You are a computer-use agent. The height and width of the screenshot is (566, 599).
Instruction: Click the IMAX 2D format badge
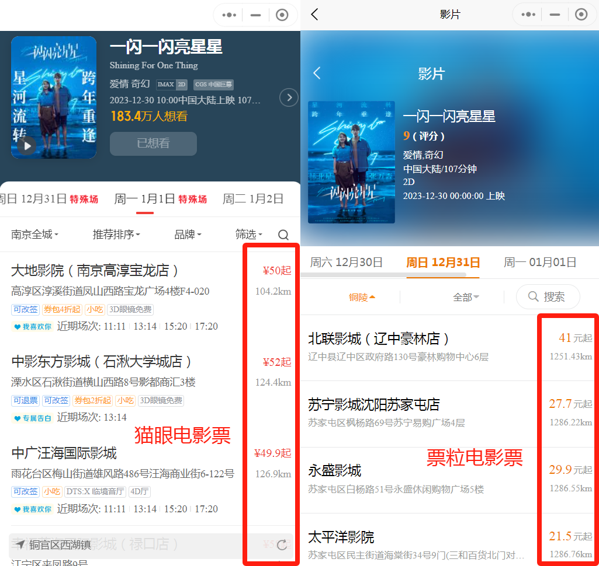tap(172, 84)
